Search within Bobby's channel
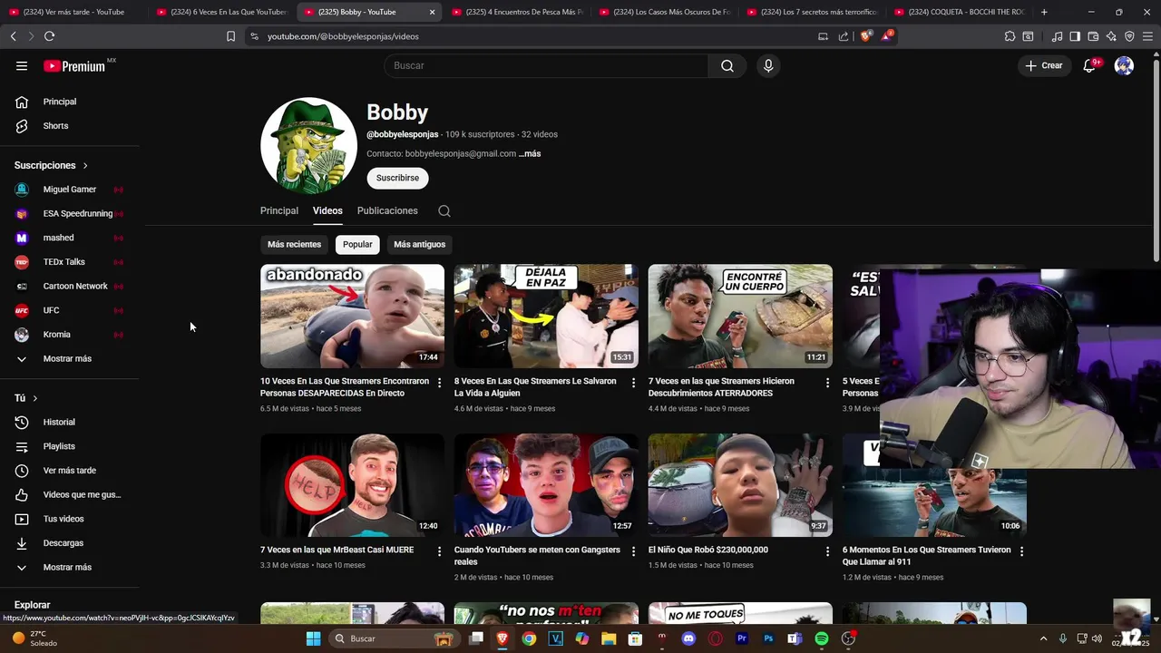 [x=444, y=210]
